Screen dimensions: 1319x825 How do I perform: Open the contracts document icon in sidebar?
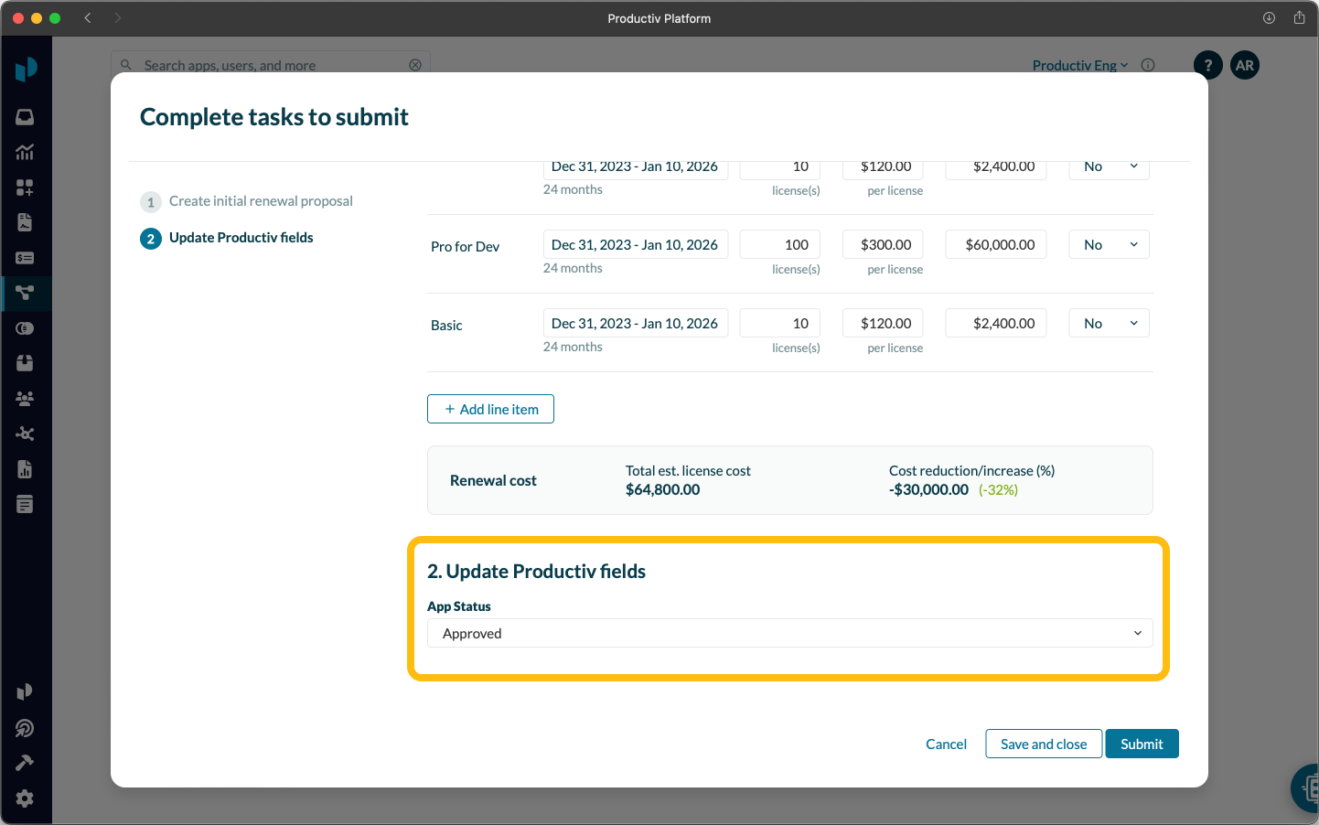point(25,222)
